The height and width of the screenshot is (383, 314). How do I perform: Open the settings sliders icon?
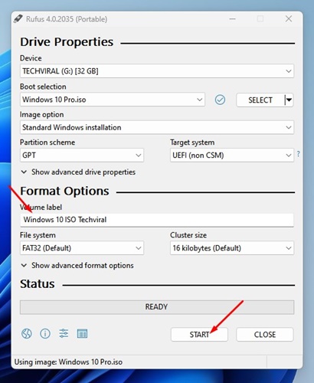(64, 333)
